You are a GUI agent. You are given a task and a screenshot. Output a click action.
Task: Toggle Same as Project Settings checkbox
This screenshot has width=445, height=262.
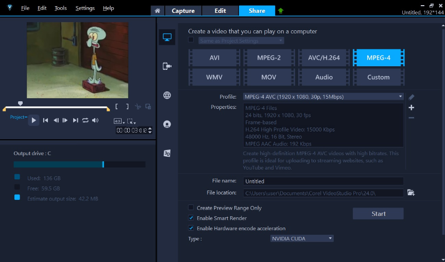point(191,40)
